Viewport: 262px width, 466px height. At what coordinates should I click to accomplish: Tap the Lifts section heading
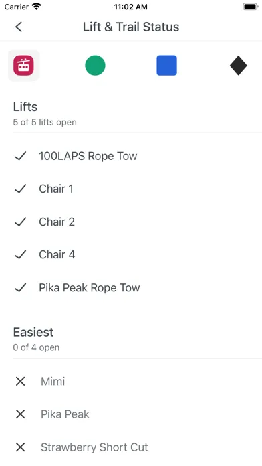25,106
